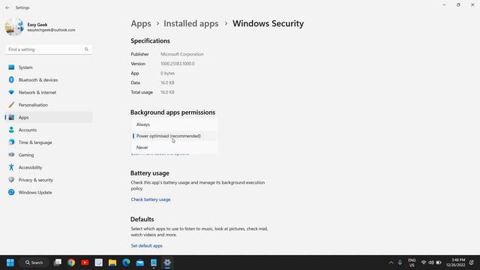Go to Gaming settings
Viewport: 480px width, 270px height.
49,155
